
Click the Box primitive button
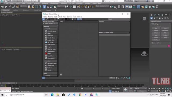156,28
